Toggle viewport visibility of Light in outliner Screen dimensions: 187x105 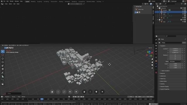coord(183,14)
